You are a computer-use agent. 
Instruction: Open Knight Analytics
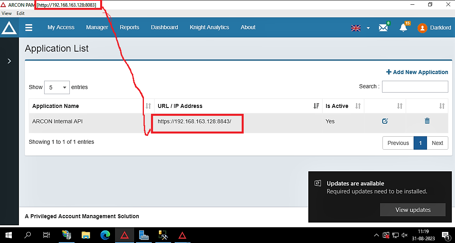click(x=209, y=27)
